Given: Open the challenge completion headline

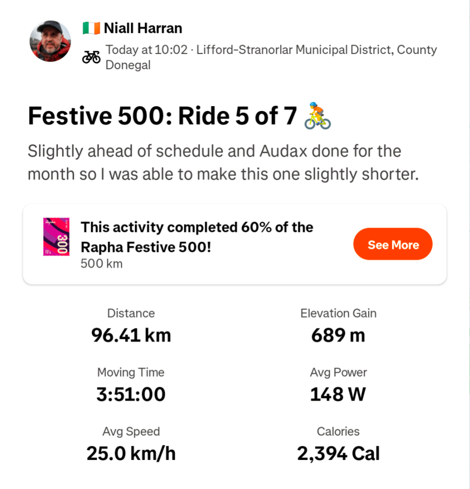Looking at the screenshot, I should pyautogui.click(x=196, y=237).
